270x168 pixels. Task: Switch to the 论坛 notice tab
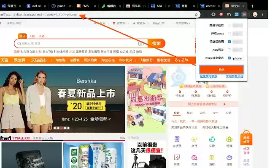[x=202, y=113]
